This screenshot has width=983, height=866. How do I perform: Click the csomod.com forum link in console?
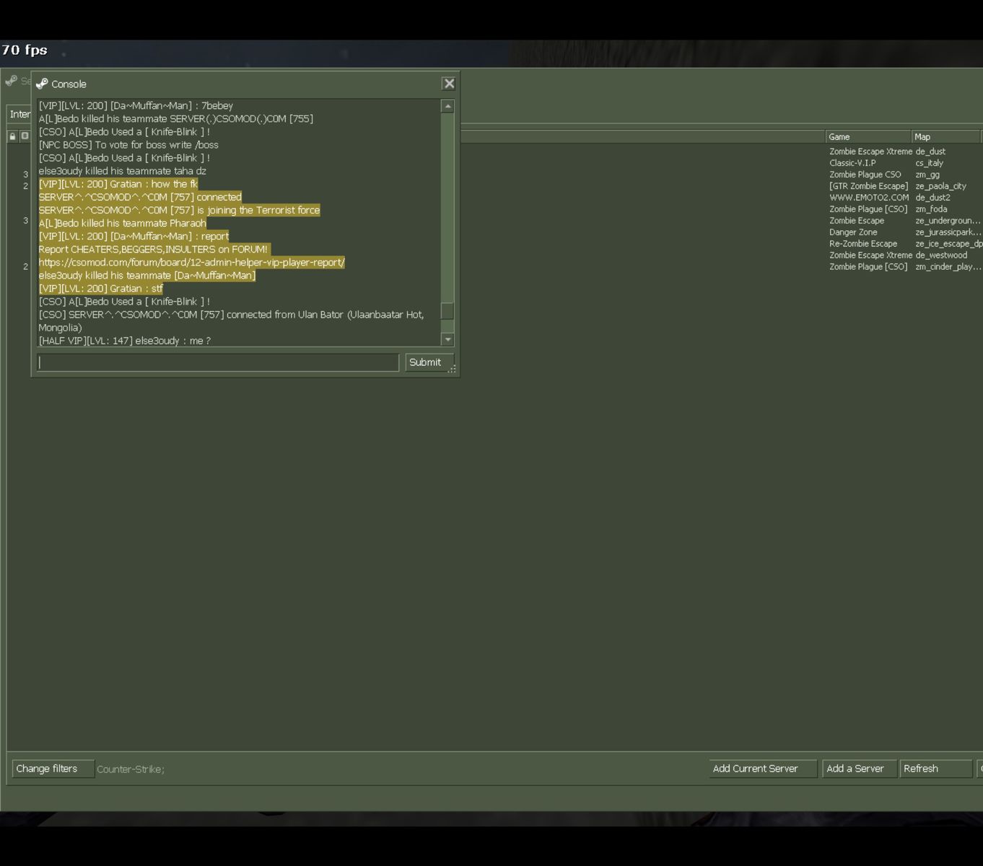click(x=191, y=263)
